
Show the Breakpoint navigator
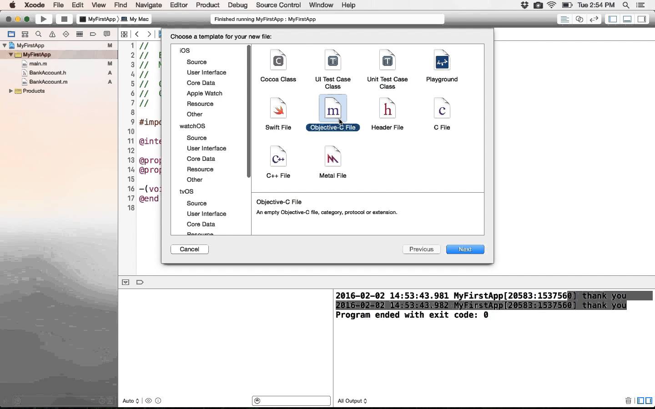point(93,34)
